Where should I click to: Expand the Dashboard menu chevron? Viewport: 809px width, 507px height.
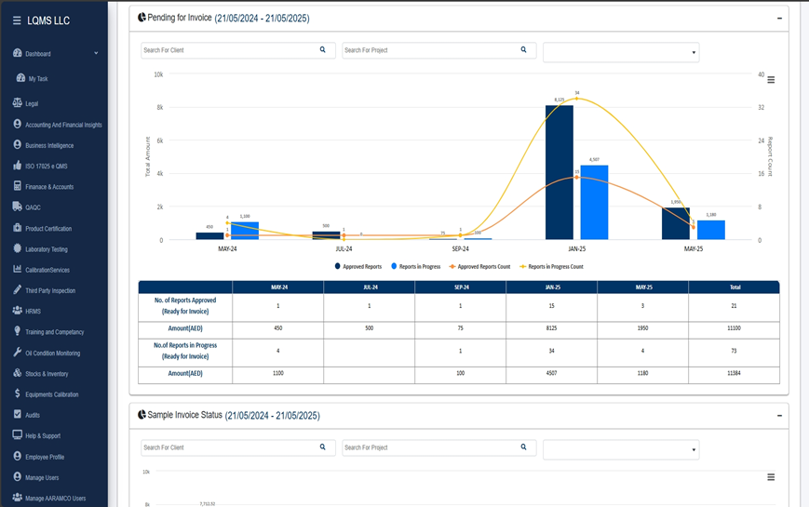tap(96, 54)
